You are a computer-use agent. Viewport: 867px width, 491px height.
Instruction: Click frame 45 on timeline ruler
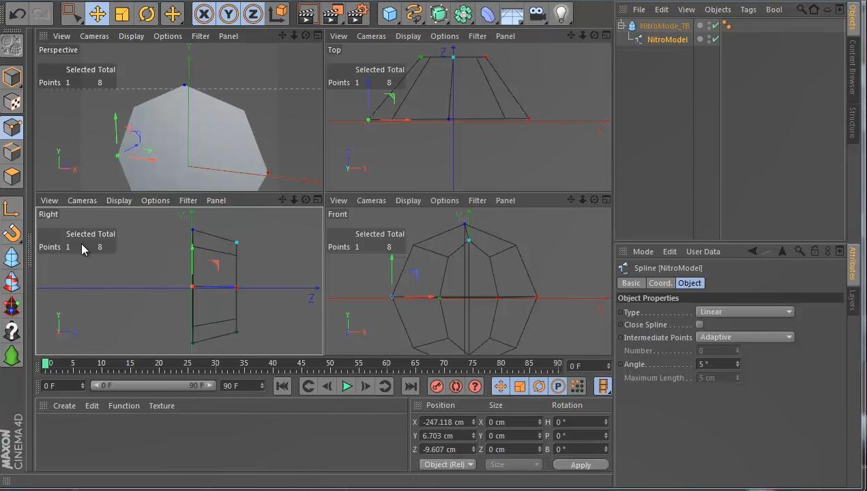click(x=301, y=363)
